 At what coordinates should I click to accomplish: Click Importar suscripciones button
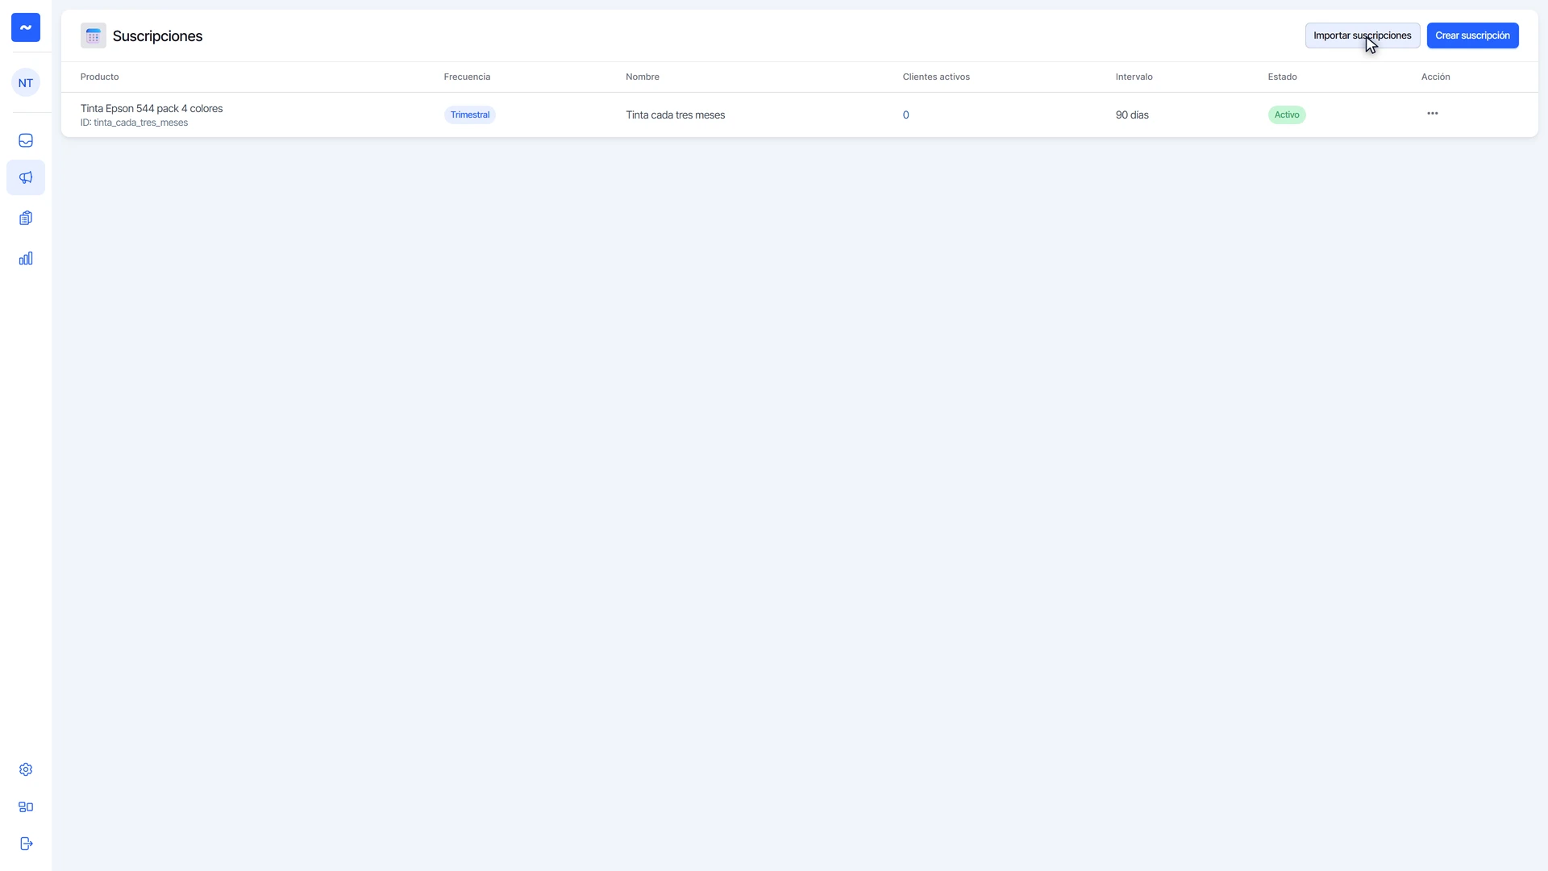1363,35
